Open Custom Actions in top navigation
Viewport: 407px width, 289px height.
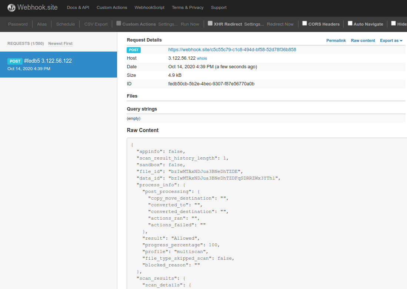[x=112, y=7]
